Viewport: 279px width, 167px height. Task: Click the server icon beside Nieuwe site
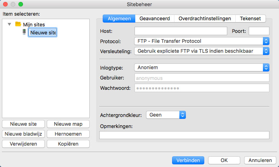pos(24,32)
